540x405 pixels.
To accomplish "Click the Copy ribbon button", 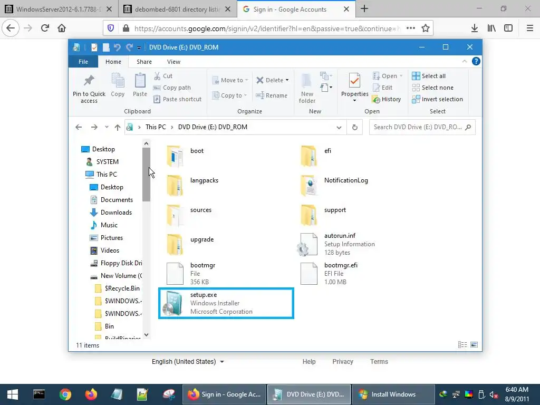I will tap(118, 85).
